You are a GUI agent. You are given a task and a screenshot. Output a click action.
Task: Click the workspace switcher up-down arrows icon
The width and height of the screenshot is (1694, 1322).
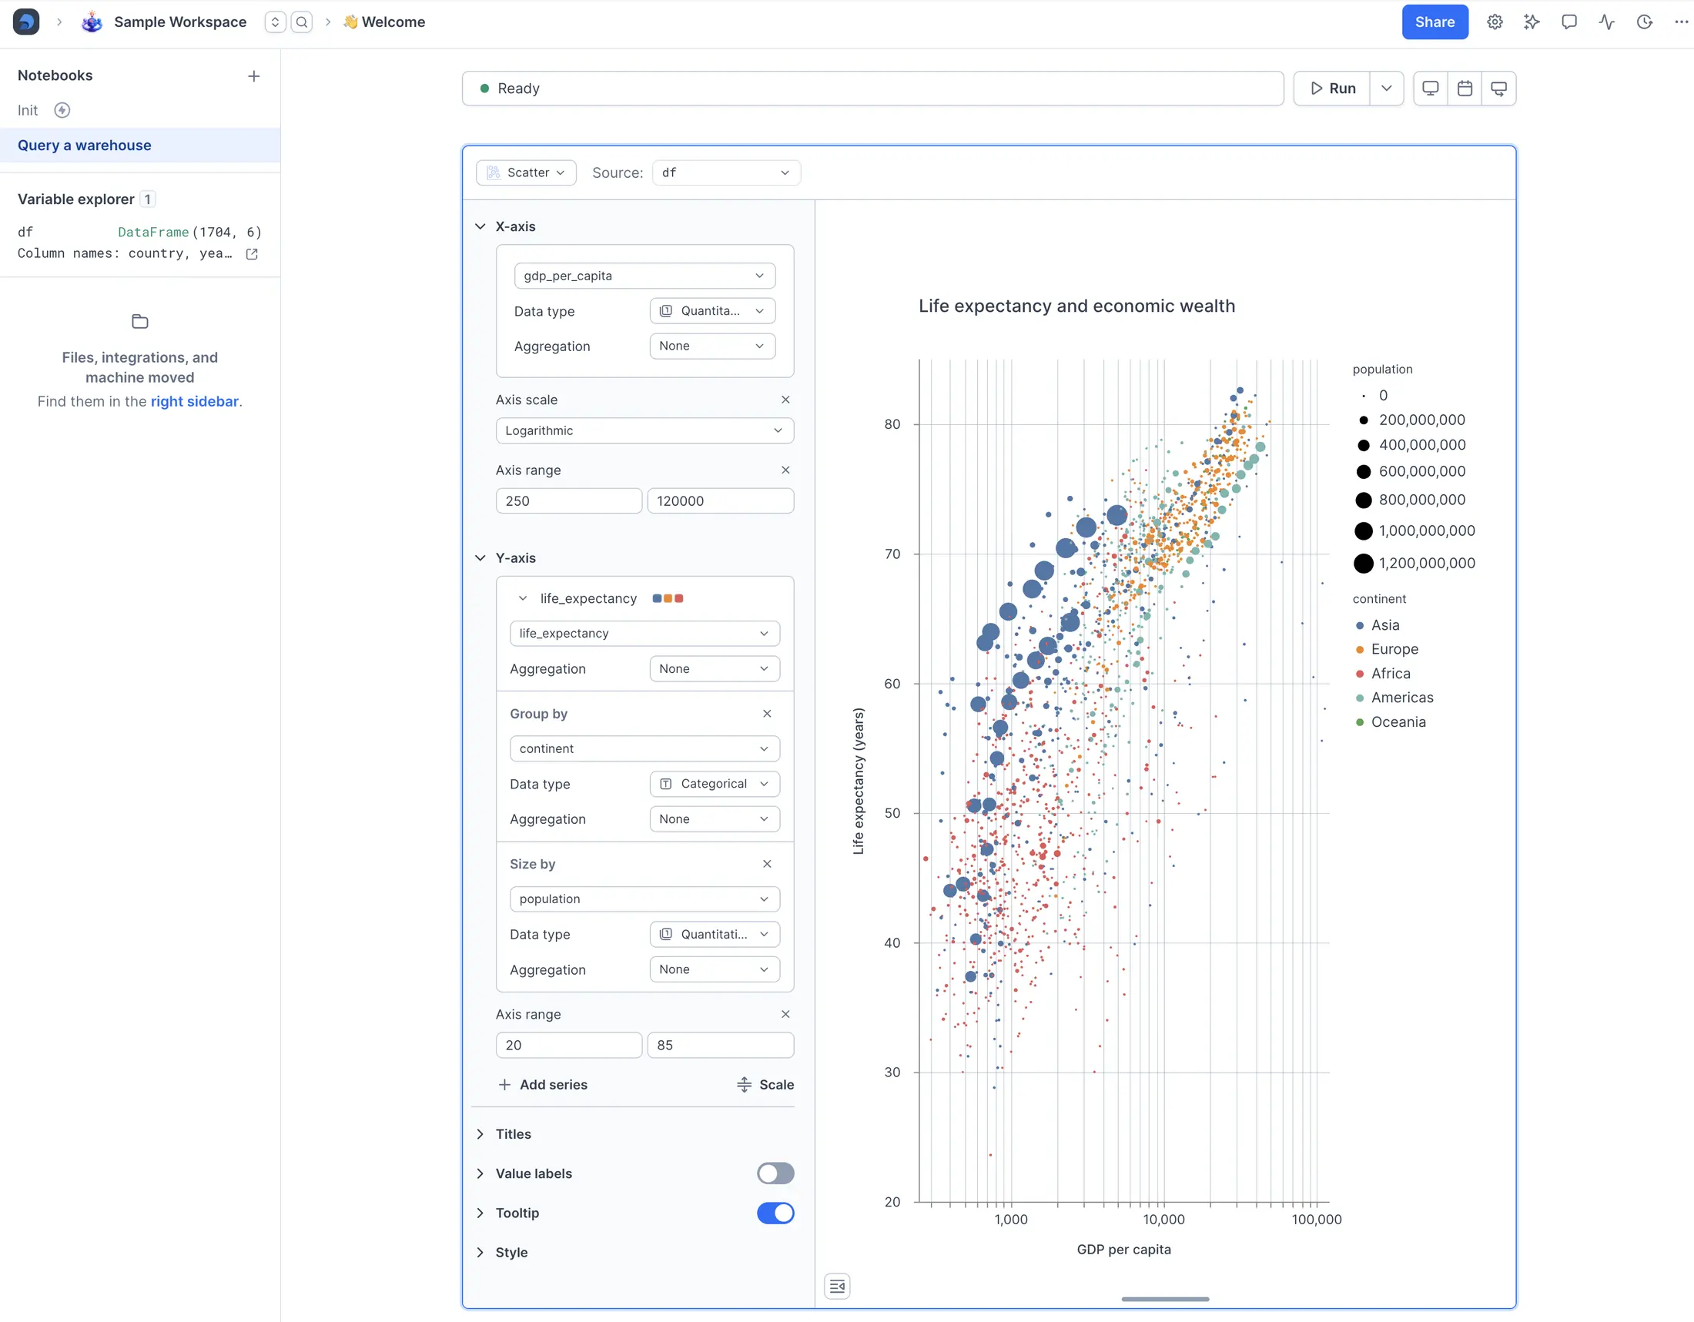point(275,22)
